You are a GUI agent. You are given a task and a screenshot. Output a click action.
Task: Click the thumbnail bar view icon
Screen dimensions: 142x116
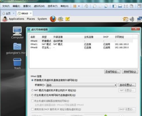[x=120, y=6]
